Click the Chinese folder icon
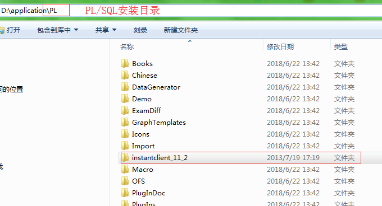This screenshot has width=382, height=206. 125,75
